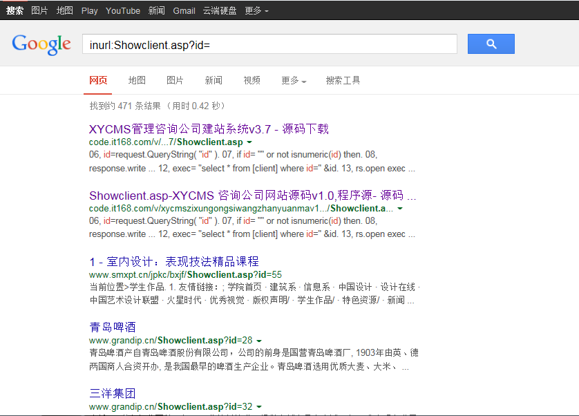Screen dimensions: 579x416
Task: Open Play in the top bar
Action: point(89,11)
